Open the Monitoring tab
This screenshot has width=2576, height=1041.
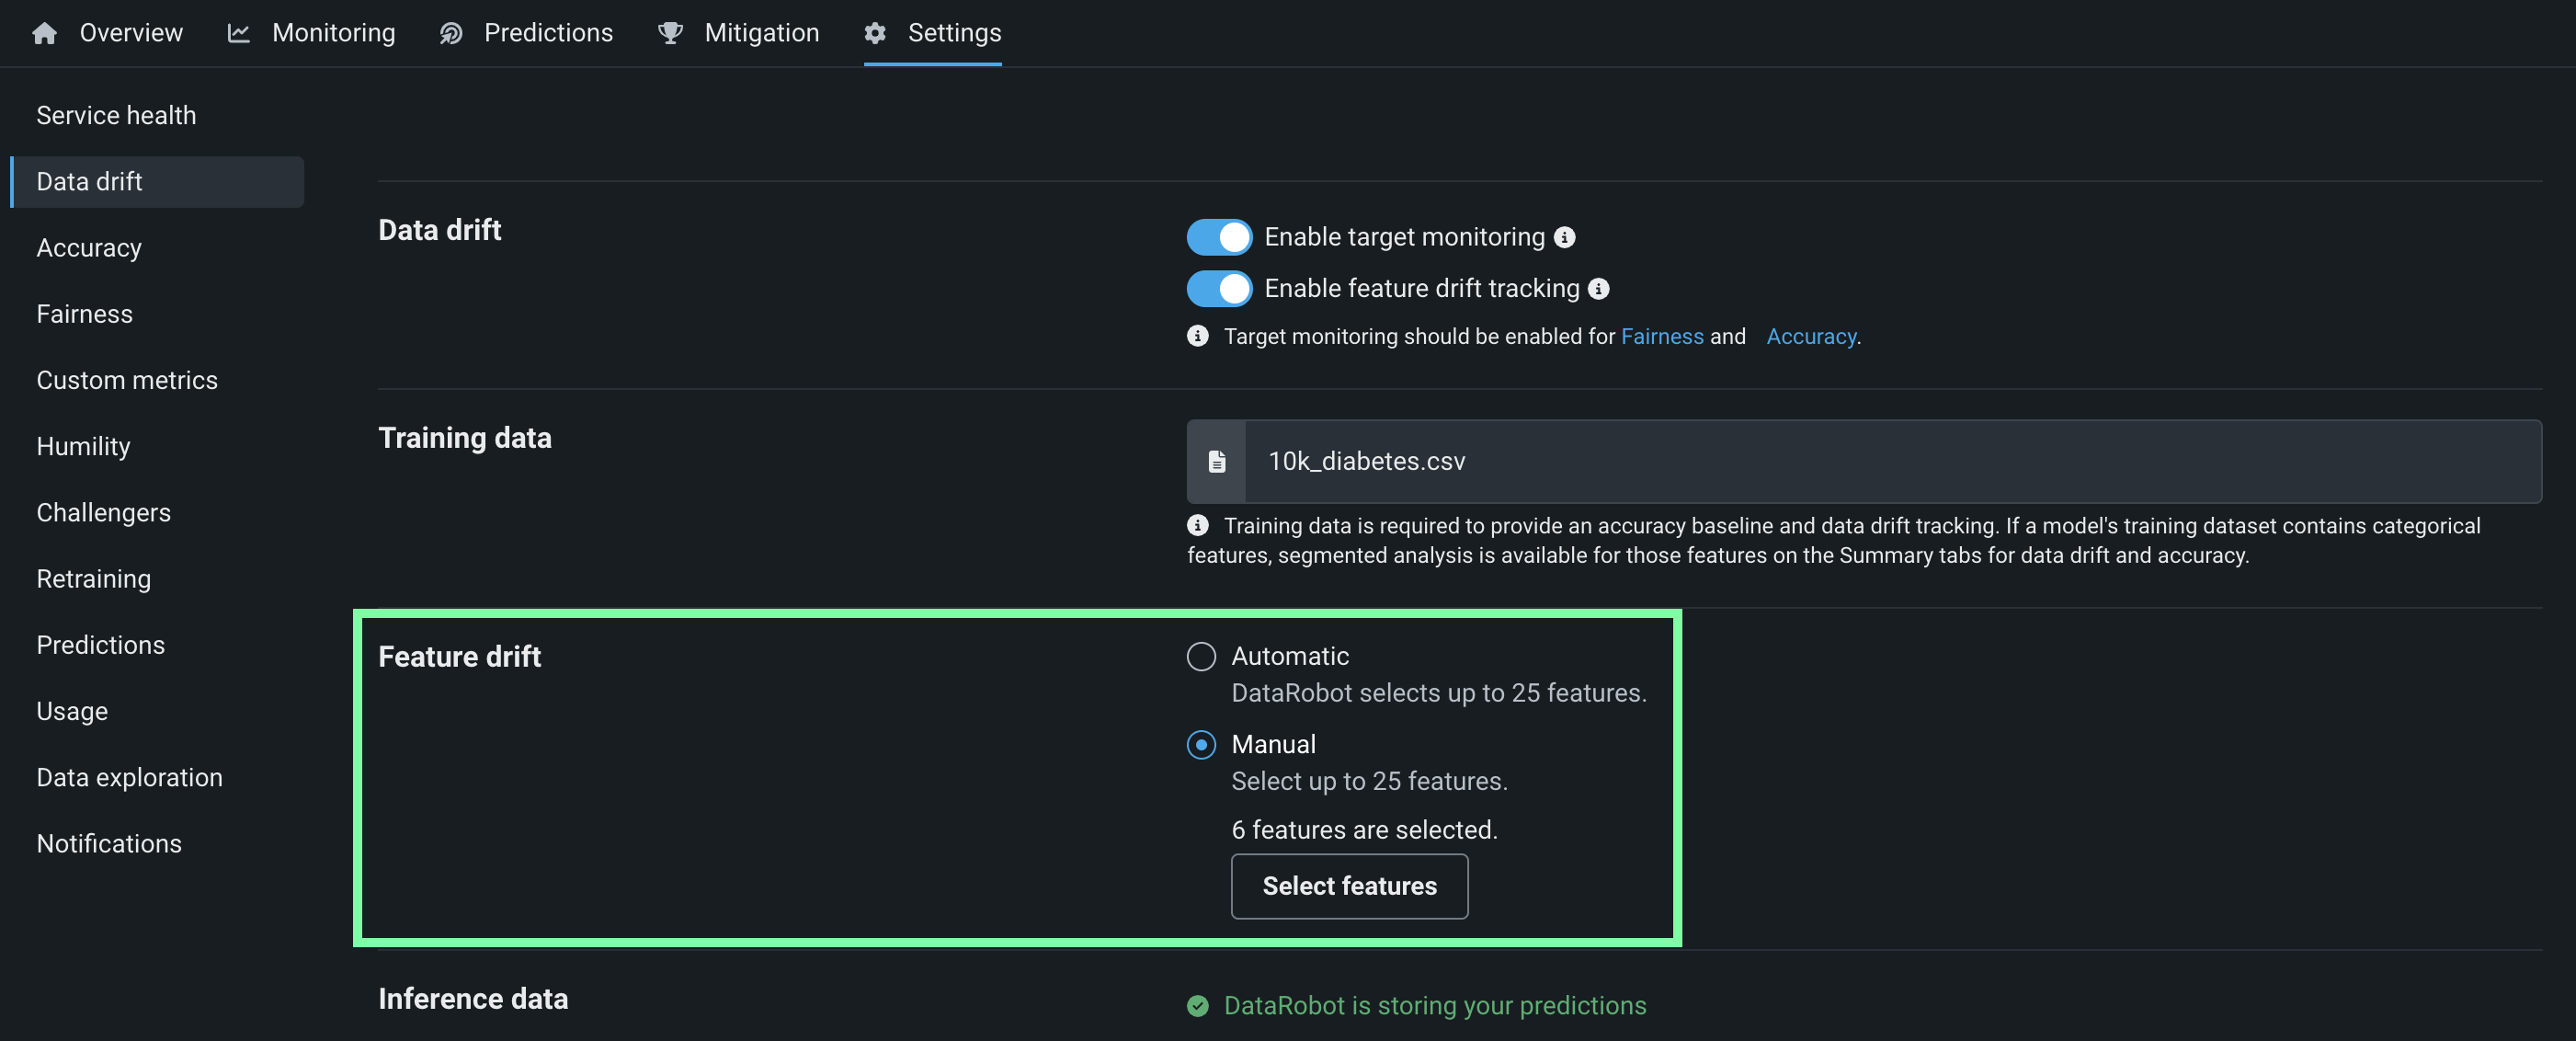tap(333, 33)
